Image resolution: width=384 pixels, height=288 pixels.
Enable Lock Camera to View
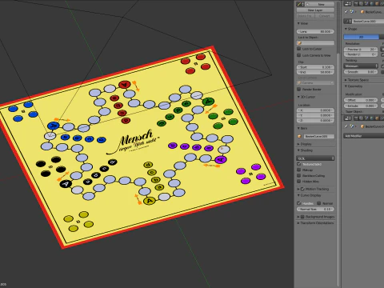(x=299, y=55)
